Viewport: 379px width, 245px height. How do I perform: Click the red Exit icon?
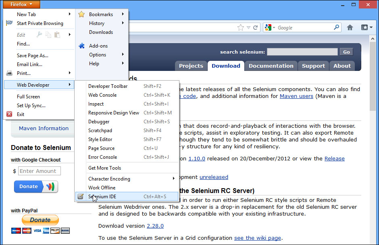pyautogui.click(x=9, y=114)
